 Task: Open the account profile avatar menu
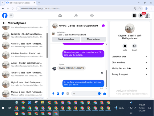click(x=147, y=15)
